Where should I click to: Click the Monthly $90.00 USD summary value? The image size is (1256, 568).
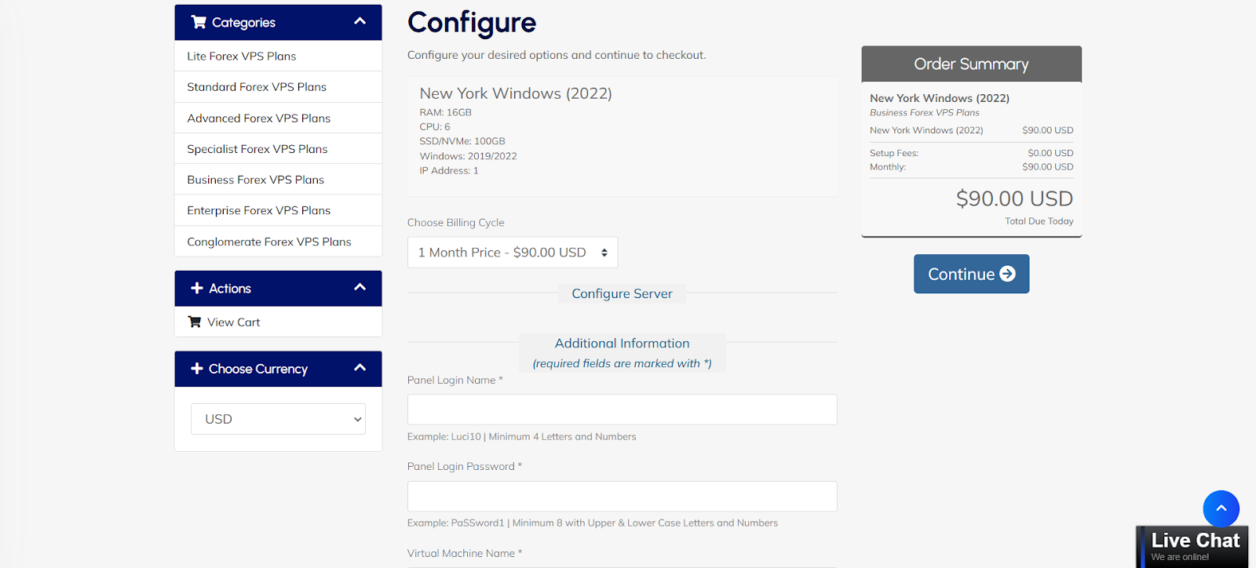[1047, 167]
